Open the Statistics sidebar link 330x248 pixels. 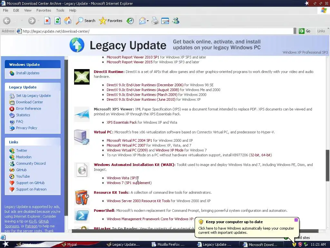[23, 115]
